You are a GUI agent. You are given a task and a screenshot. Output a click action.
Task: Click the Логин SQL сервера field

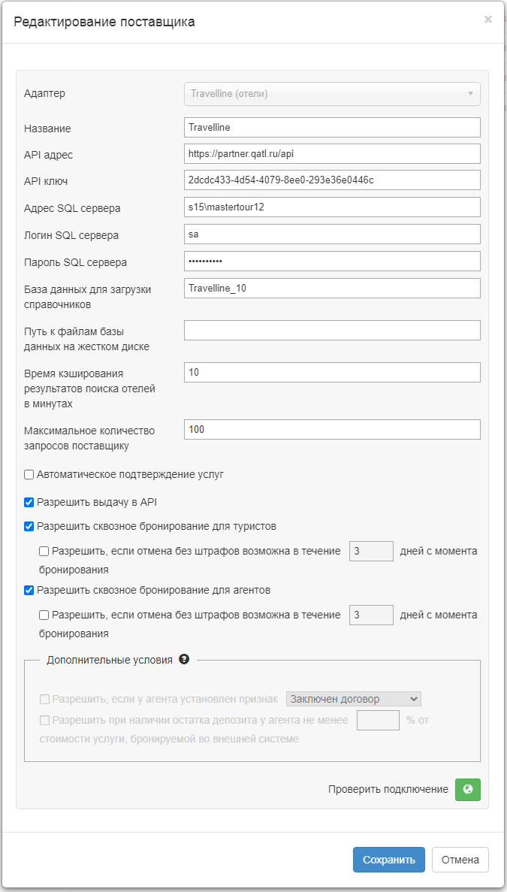[x=332, y=234]
